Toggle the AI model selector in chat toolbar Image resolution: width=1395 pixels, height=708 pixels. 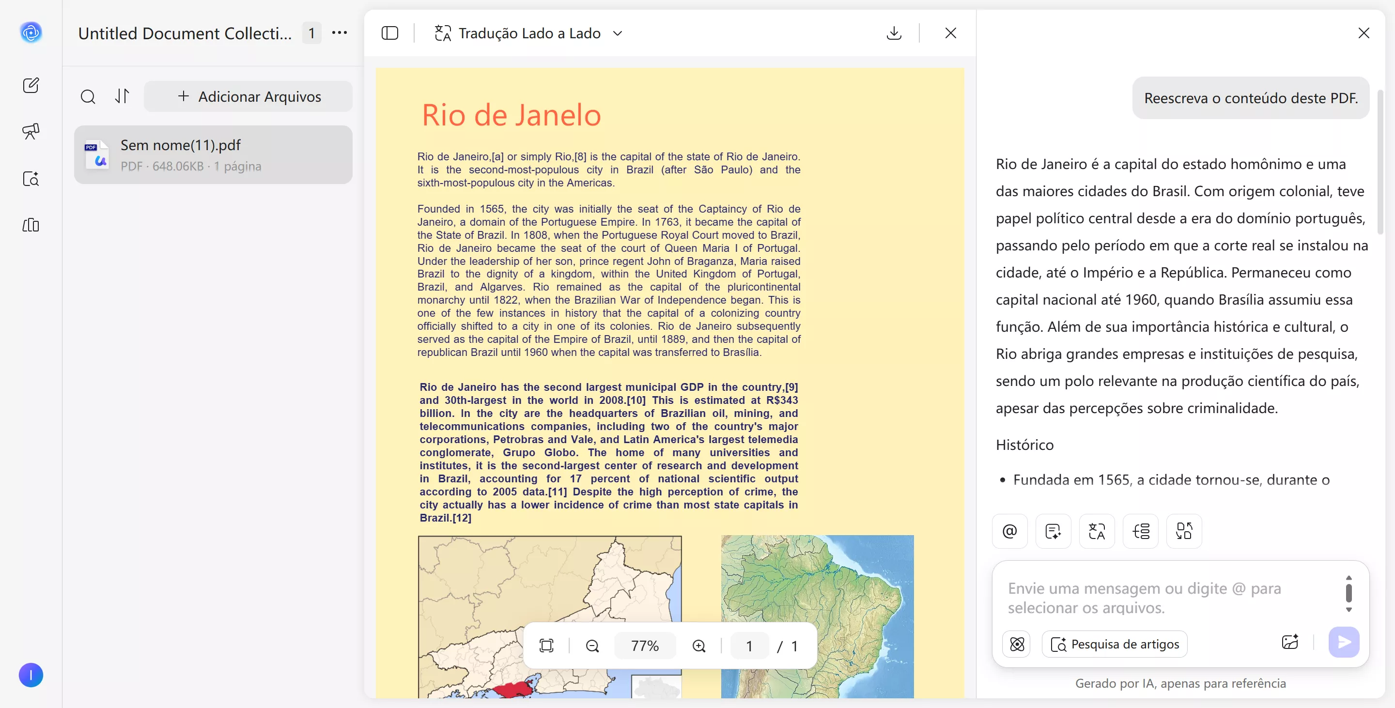[x=1017, y=644]
